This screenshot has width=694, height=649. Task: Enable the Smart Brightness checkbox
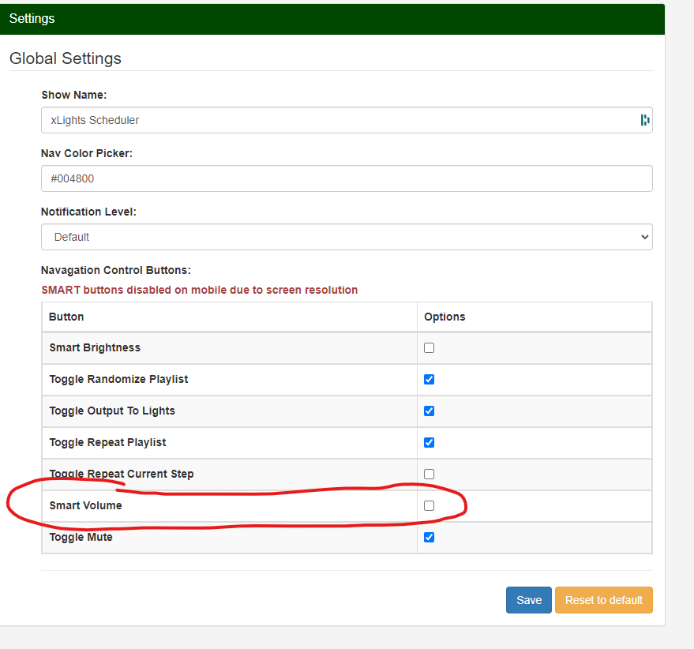[429, 347]
